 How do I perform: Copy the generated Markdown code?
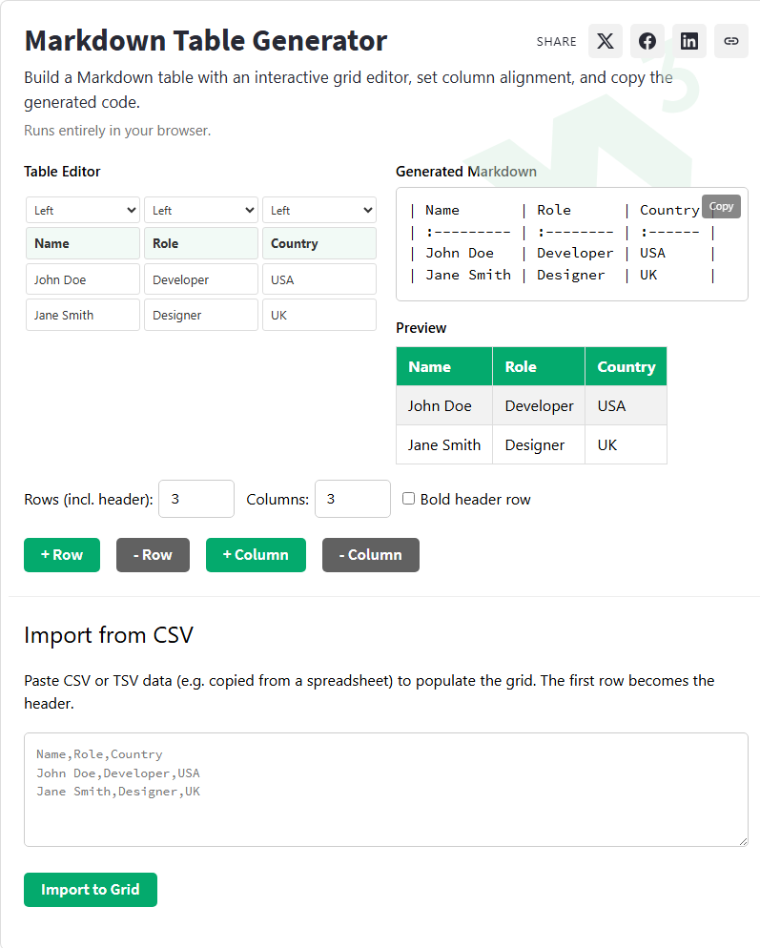pyautogui.click(x=721, y=206)
